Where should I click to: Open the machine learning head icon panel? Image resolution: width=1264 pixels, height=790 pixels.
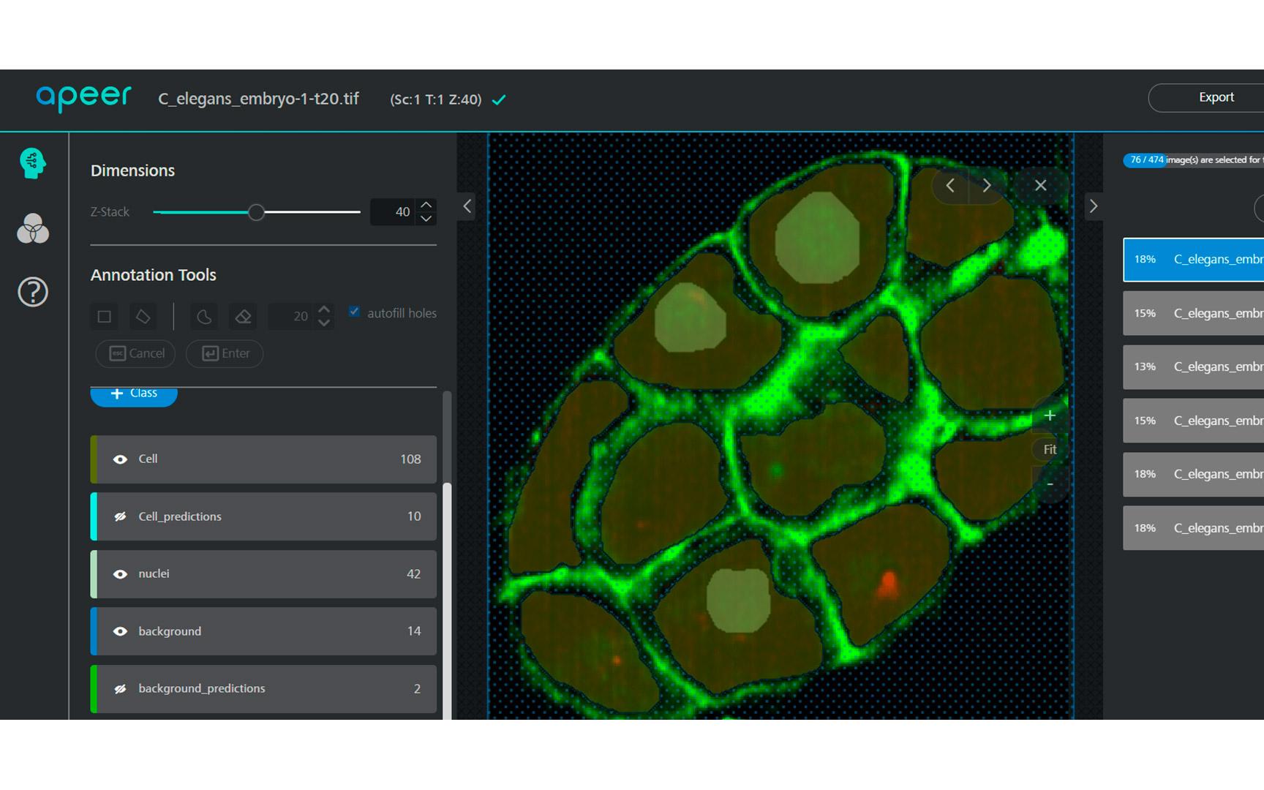pos(32,163)
